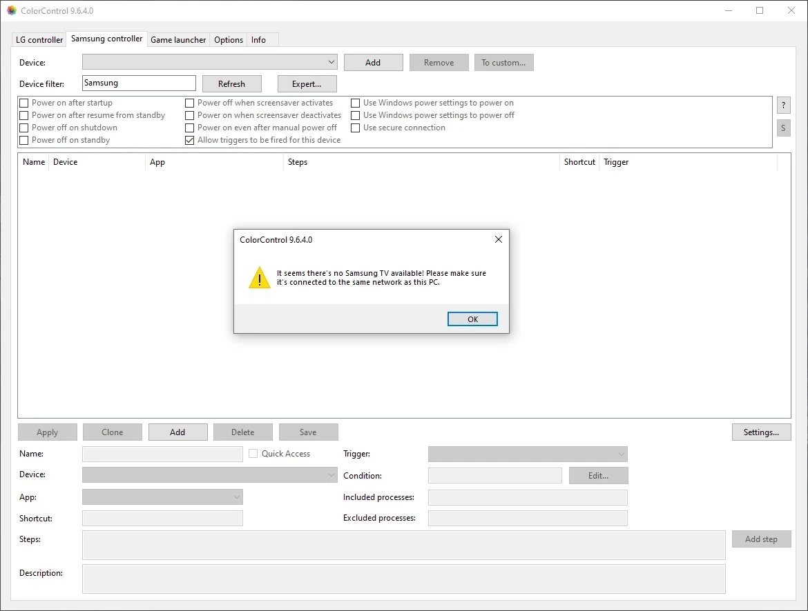Click the Description text area

[x=403, y=579]
